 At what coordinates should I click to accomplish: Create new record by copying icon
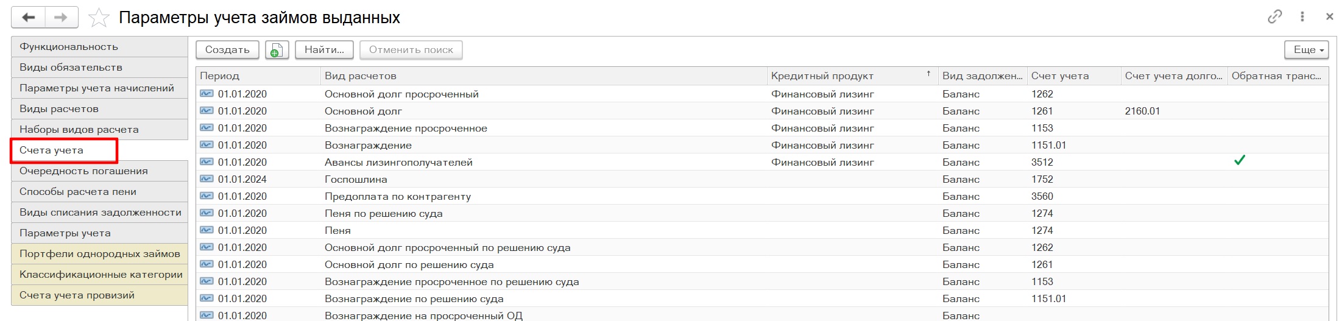pos(277,50)
